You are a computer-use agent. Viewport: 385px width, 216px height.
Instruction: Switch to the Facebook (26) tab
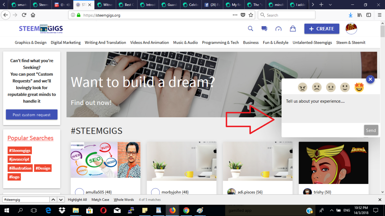pyautogui.click(x=212, y=5)
